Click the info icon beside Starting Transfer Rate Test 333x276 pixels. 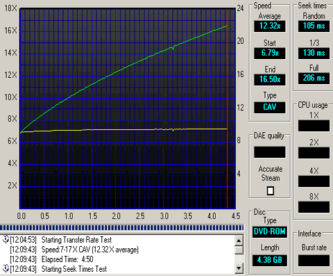pyautogui.click(x=5, y=239)
